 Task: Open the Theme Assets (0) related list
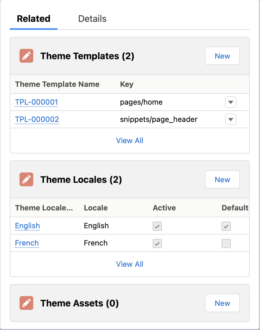click(x=79, y=303)
